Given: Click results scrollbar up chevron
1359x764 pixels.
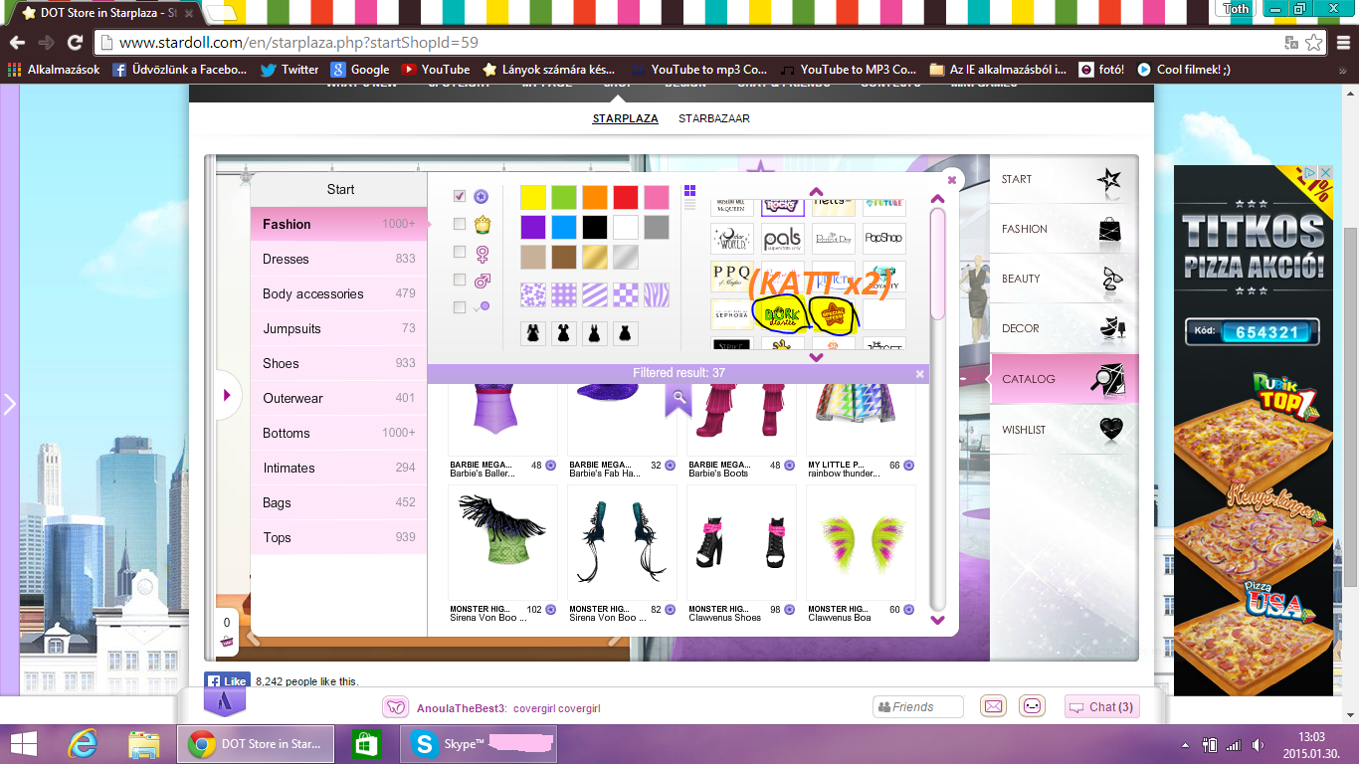Looking at the screenshot, I should 936,199.
